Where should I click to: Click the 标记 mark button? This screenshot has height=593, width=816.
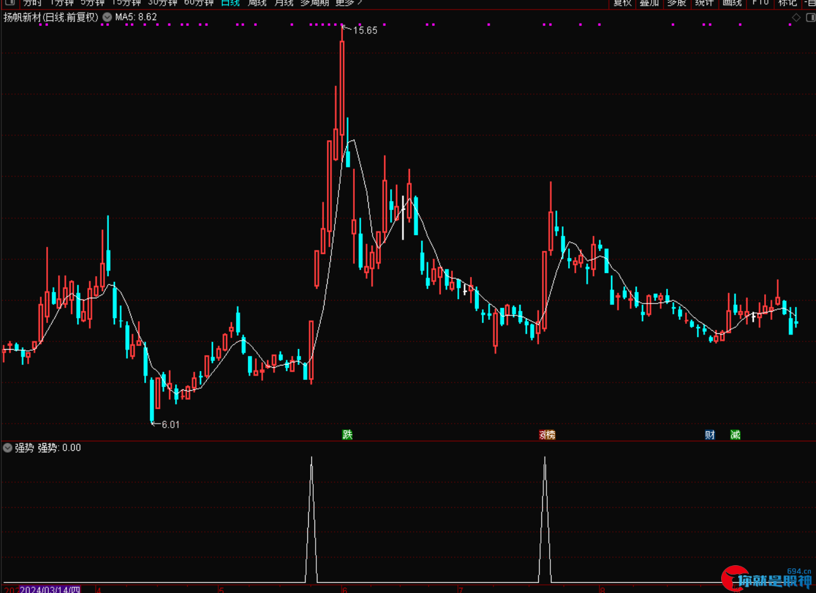click(788, 3)
